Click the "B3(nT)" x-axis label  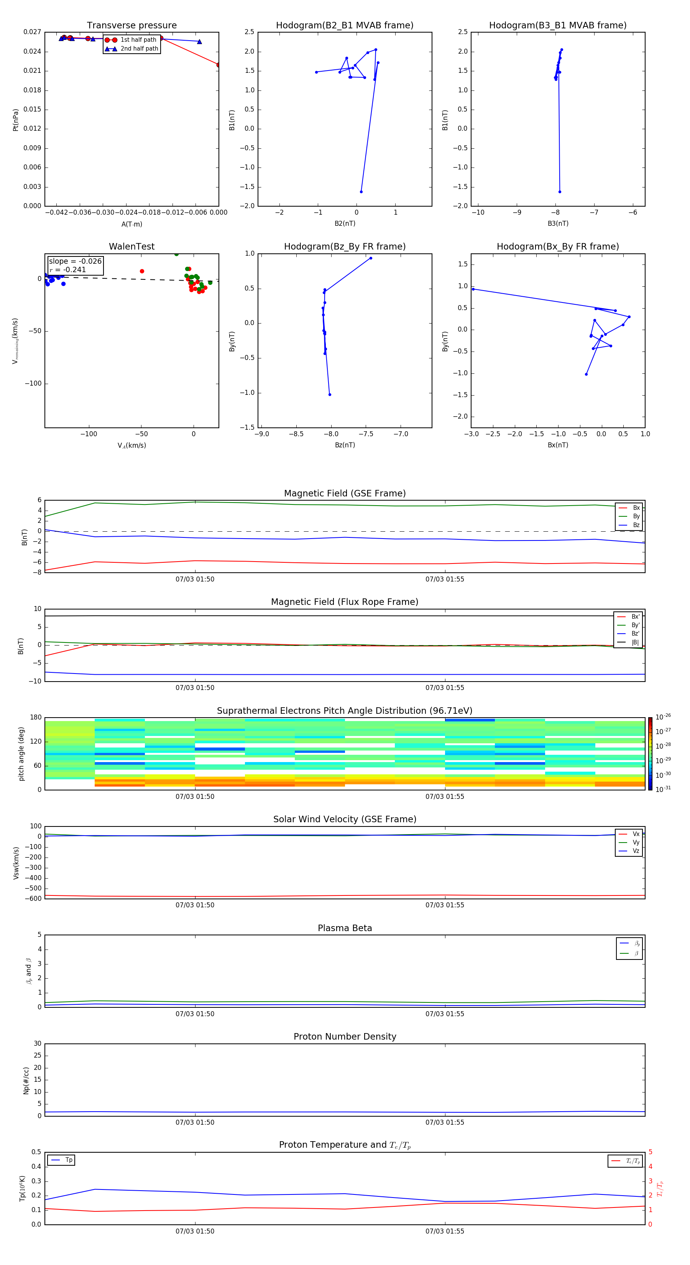tap(558, 223)
